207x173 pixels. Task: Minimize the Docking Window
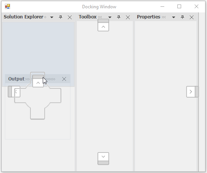pyautogui.click(x=162, y=6)
